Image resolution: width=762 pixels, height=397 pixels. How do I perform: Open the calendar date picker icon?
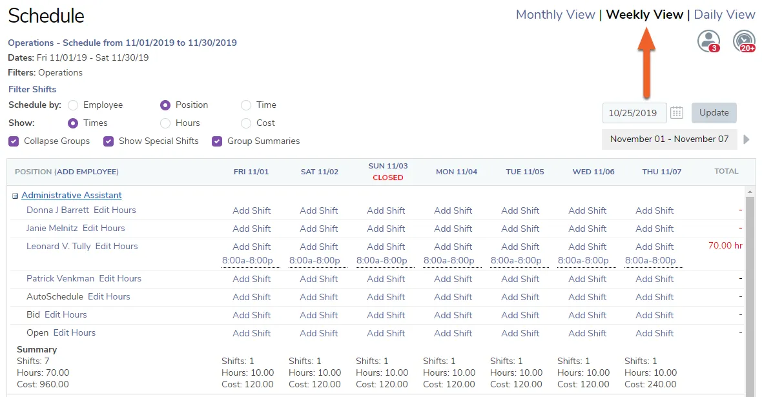[677, 113]
